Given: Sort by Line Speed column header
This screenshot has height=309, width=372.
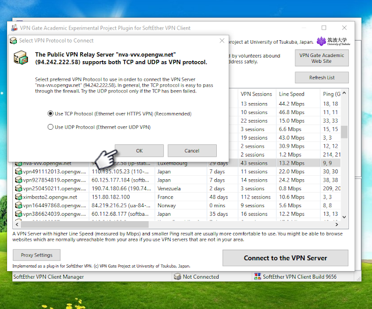Looking at the screenshot, I should tap(298, 94).
